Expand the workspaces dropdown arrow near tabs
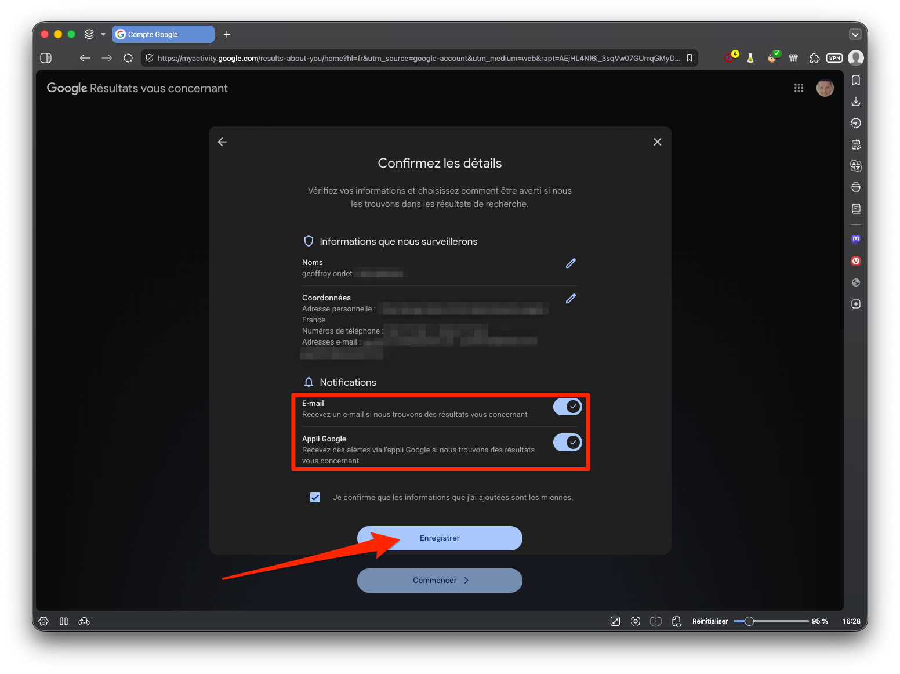This screenshot has height=674, width=900. coord(103,34)
